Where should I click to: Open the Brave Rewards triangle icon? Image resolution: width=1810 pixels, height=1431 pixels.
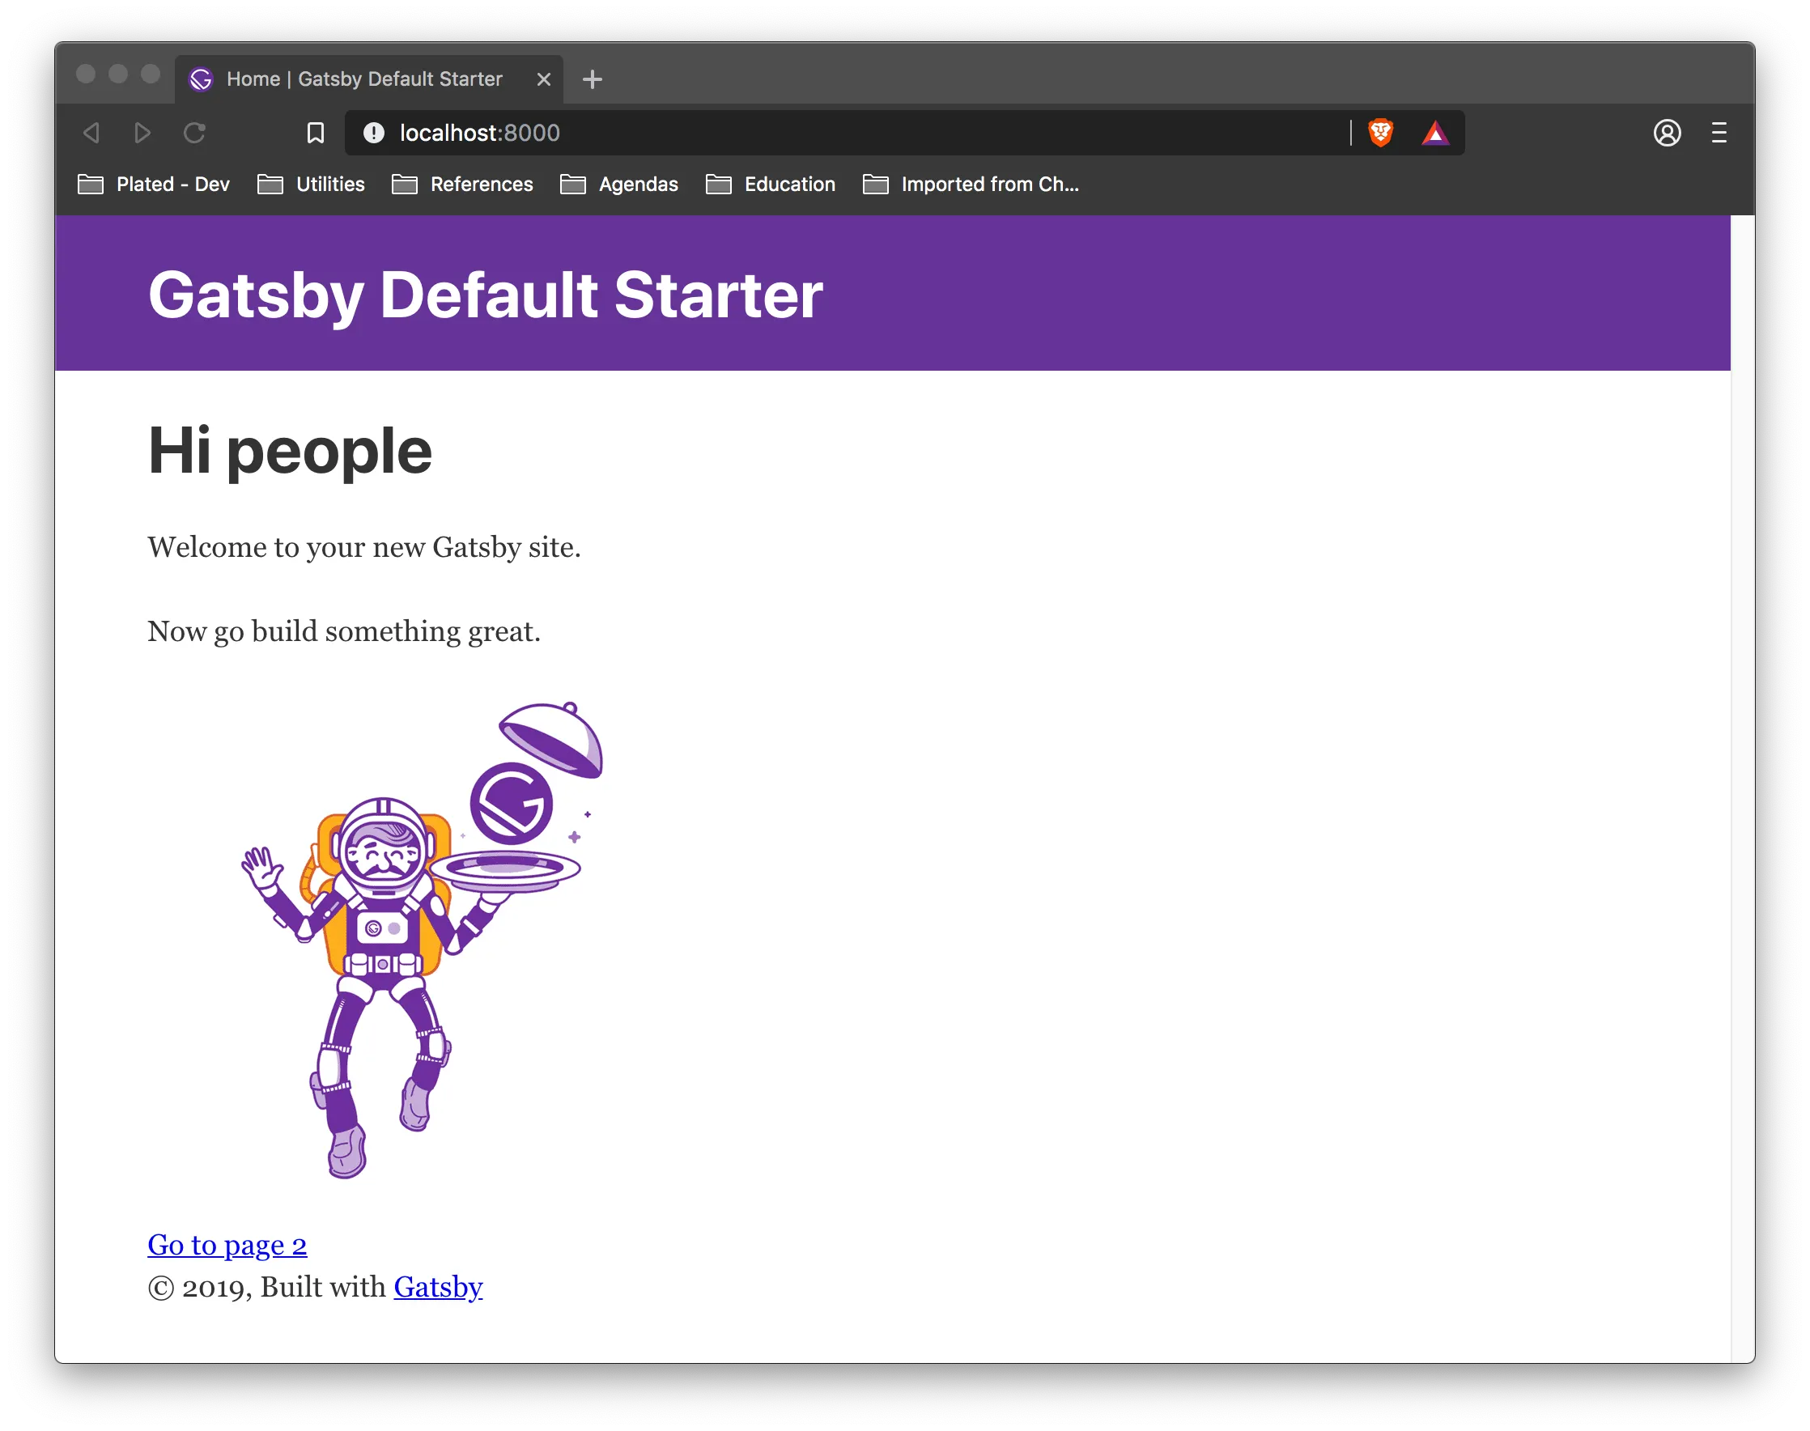tap(1434, 133)
